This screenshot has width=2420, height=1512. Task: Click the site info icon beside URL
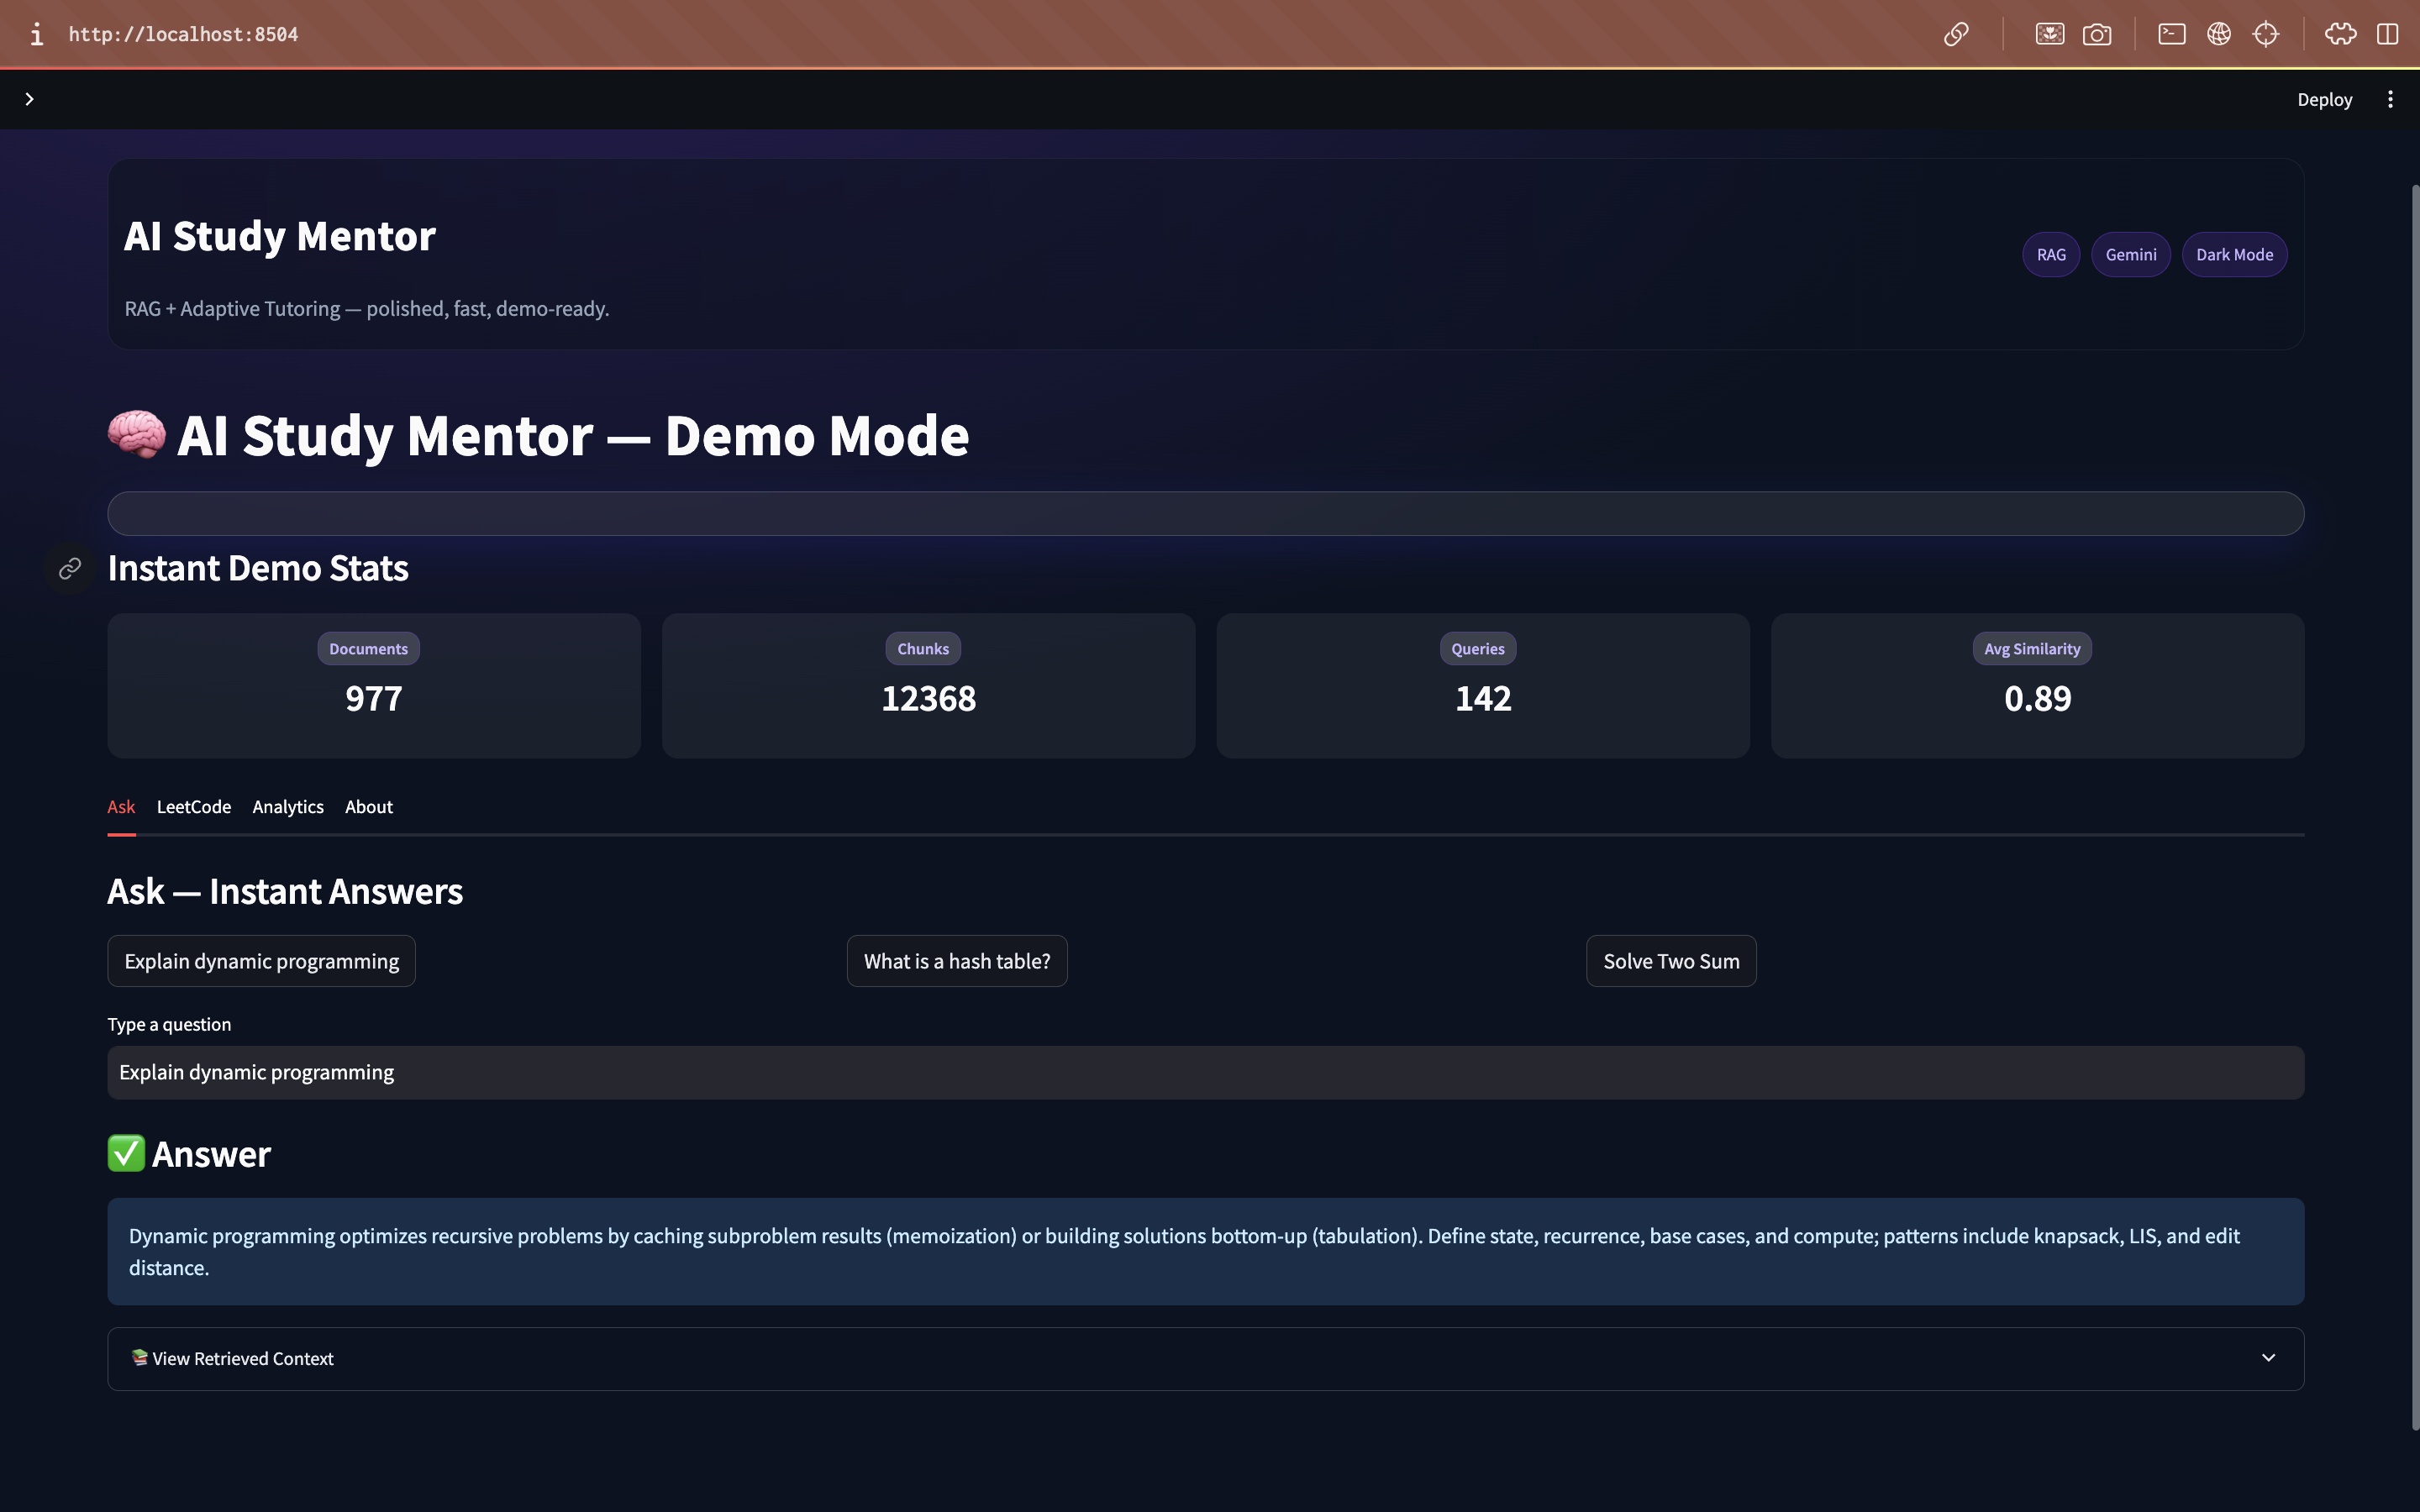point(37,34)
